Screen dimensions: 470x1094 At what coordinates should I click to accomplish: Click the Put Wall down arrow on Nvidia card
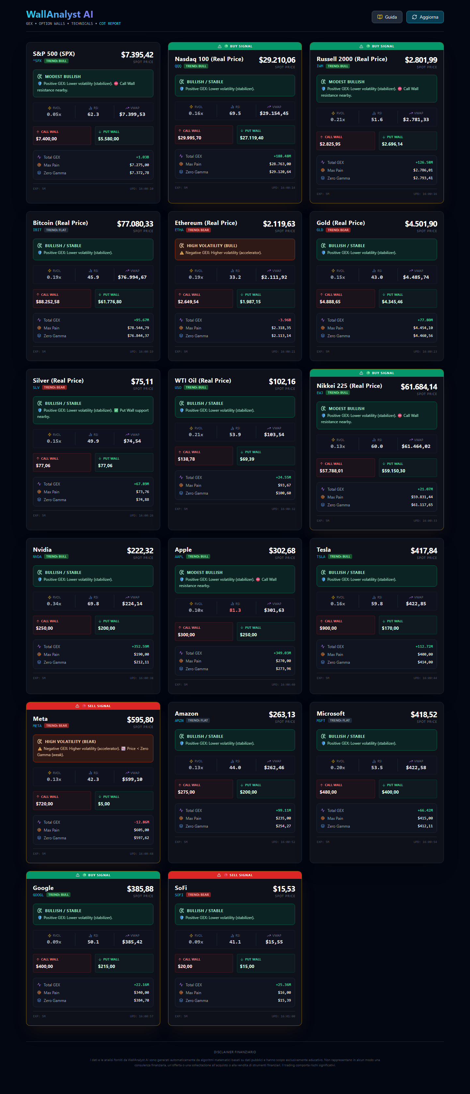coord(100,621)
